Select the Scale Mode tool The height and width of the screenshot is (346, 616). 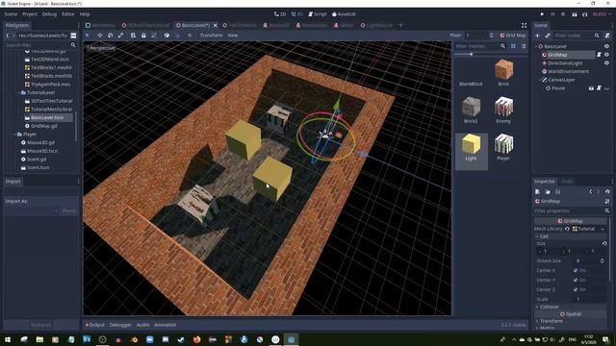coord(120,36)
